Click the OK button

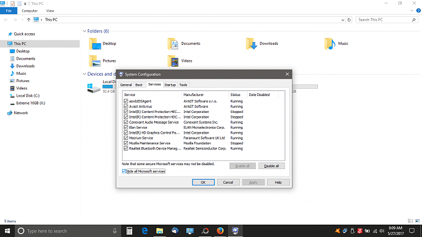pyautogui.click(x=203, y=182)
